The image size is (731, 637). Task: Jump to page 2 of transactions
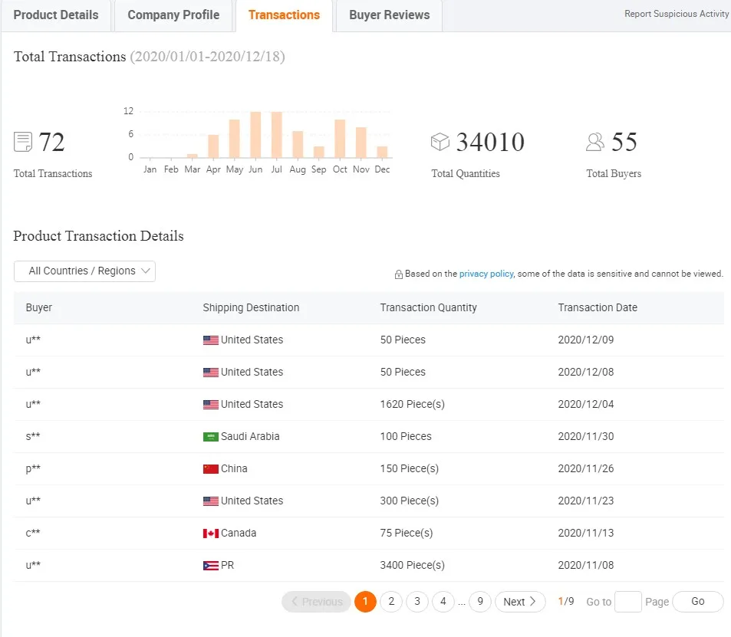[x=391, y=602]
